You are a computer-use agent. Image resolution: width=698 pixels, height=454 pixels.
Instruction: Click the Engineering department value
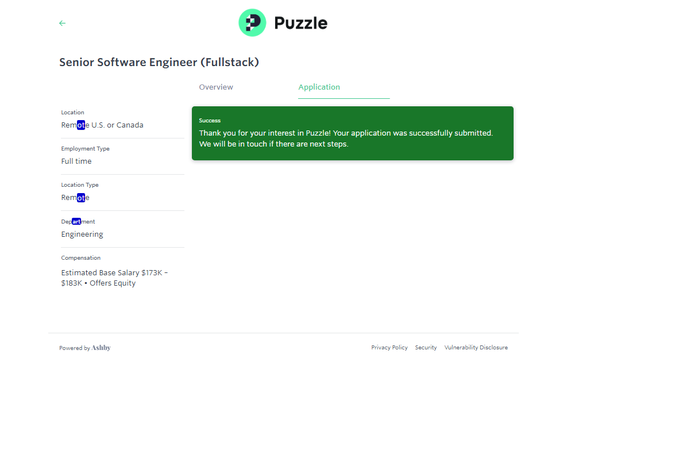coord(82,234)
